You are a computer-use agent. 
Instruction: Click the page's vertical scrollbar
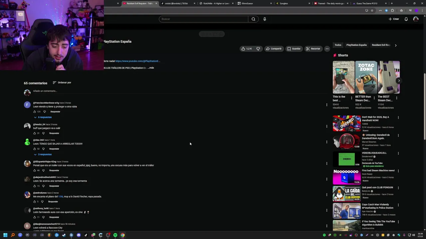424,106
